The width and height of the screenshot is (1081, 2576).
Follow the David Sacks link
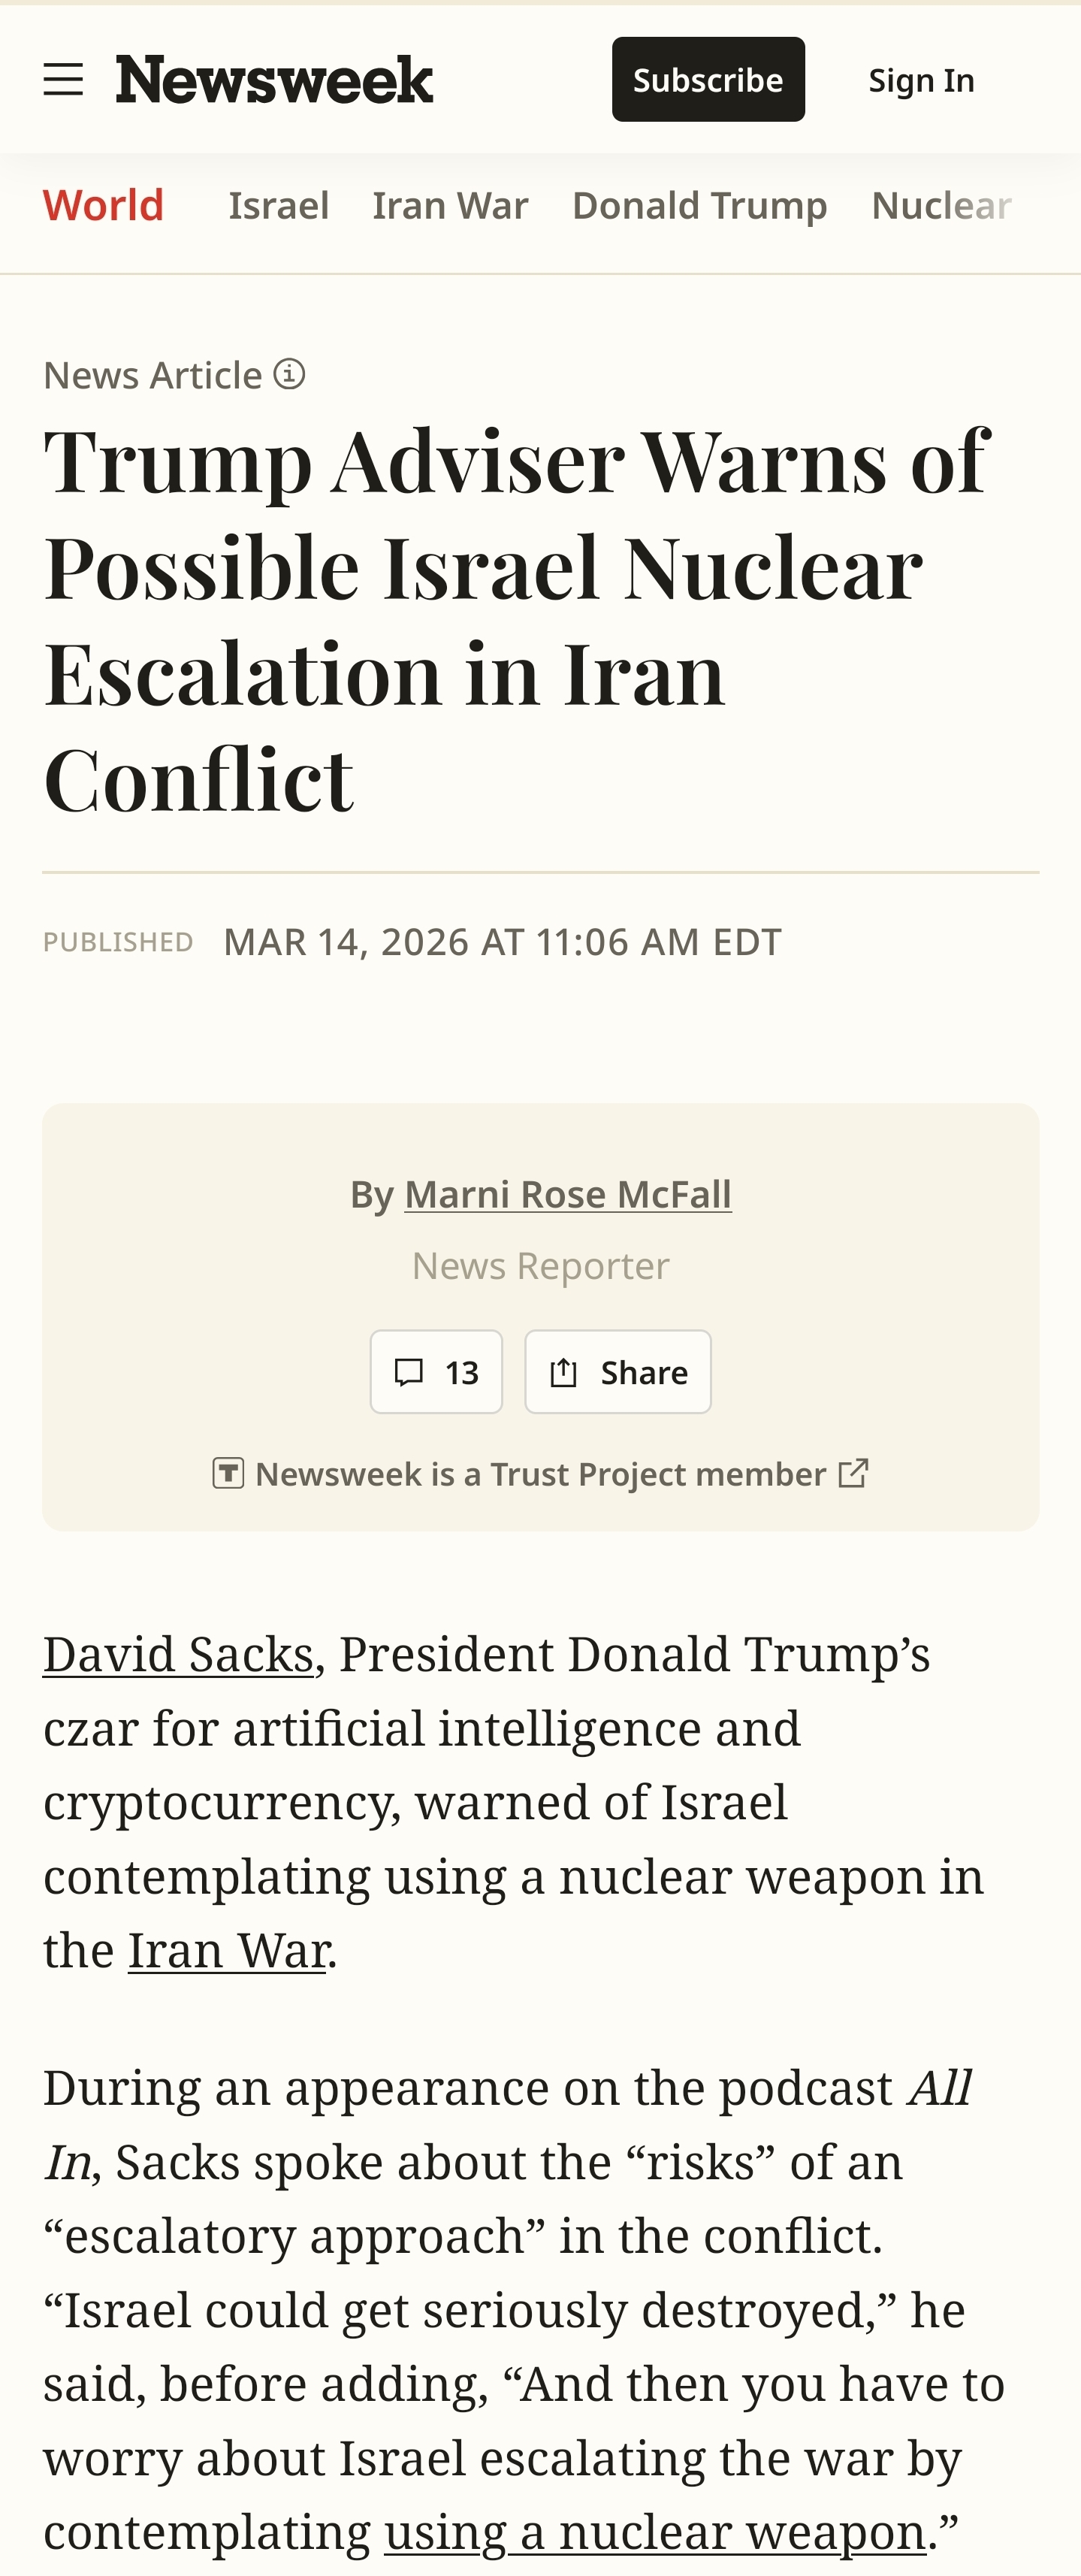(178, 1654)
